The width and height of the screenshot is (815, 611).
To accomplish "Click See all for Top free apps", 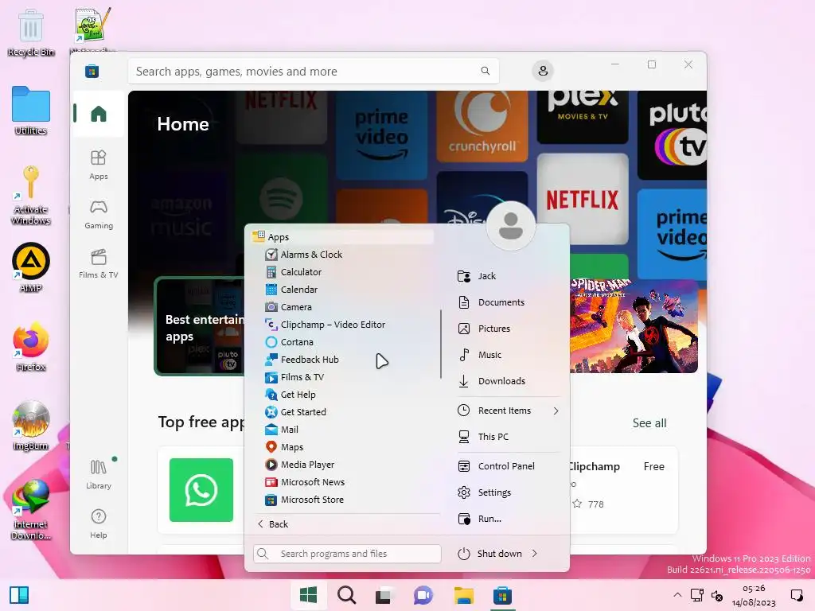I will click(x=649, y=423).
